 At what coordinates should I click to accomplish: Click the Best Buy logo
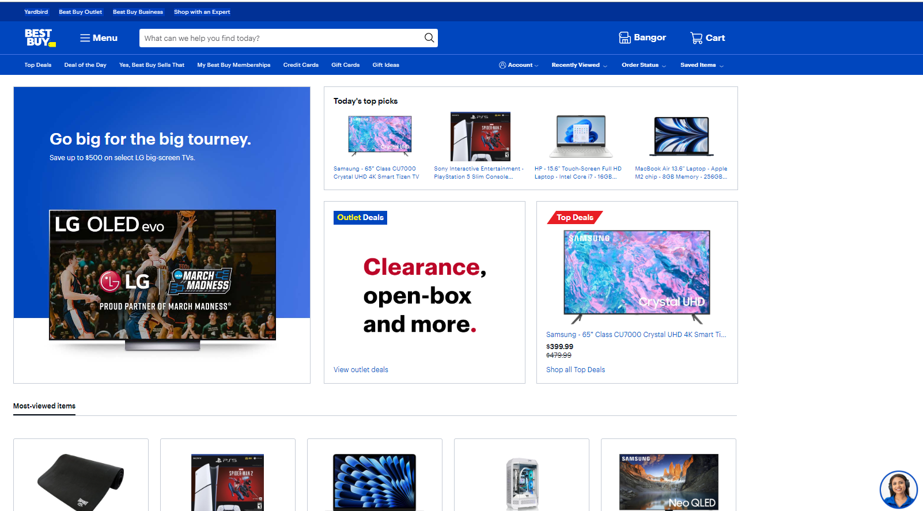39,37
